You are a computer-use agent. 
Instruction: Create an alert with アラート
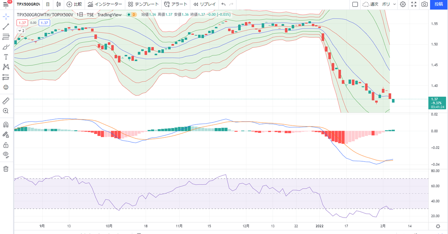[x=175, y=4]
